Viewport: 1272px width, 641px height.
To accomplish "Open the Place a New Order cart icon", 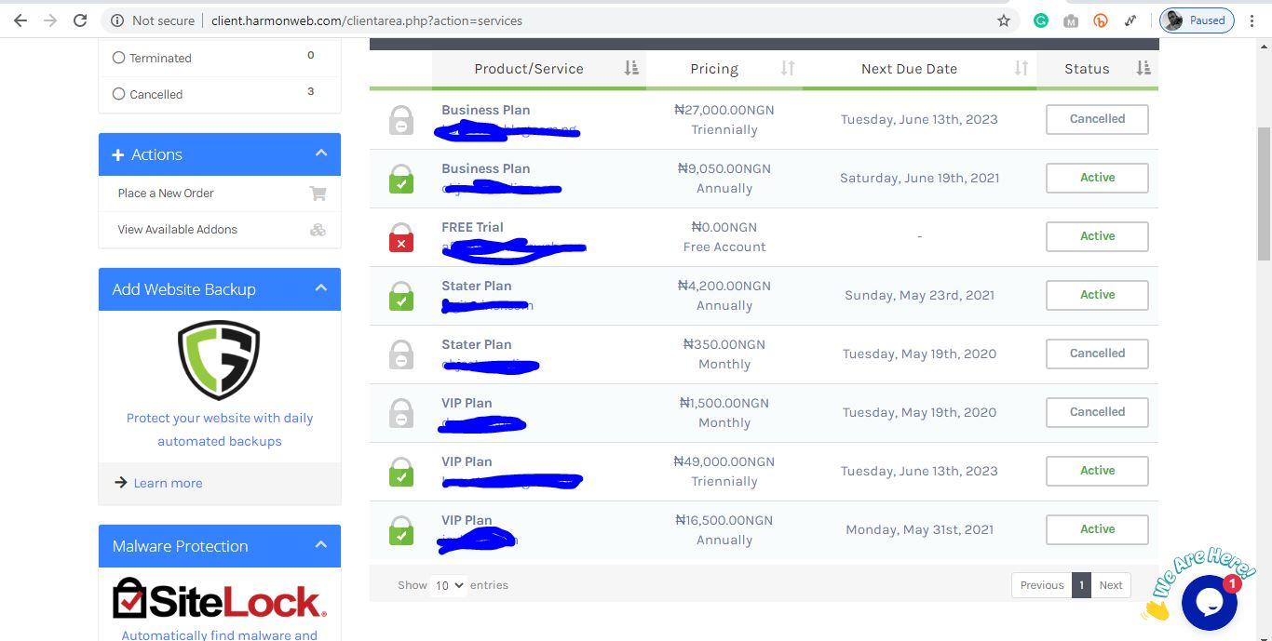I will point(318,193).
